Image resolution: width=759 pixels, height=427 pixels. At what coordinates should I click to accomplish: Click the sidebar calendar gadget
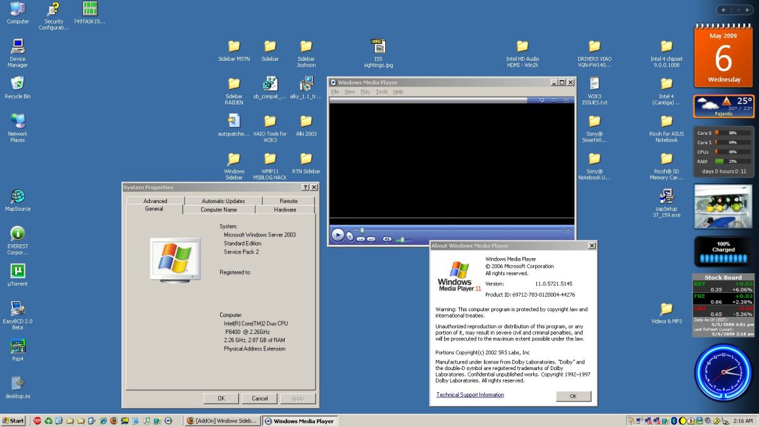point(724,55)
